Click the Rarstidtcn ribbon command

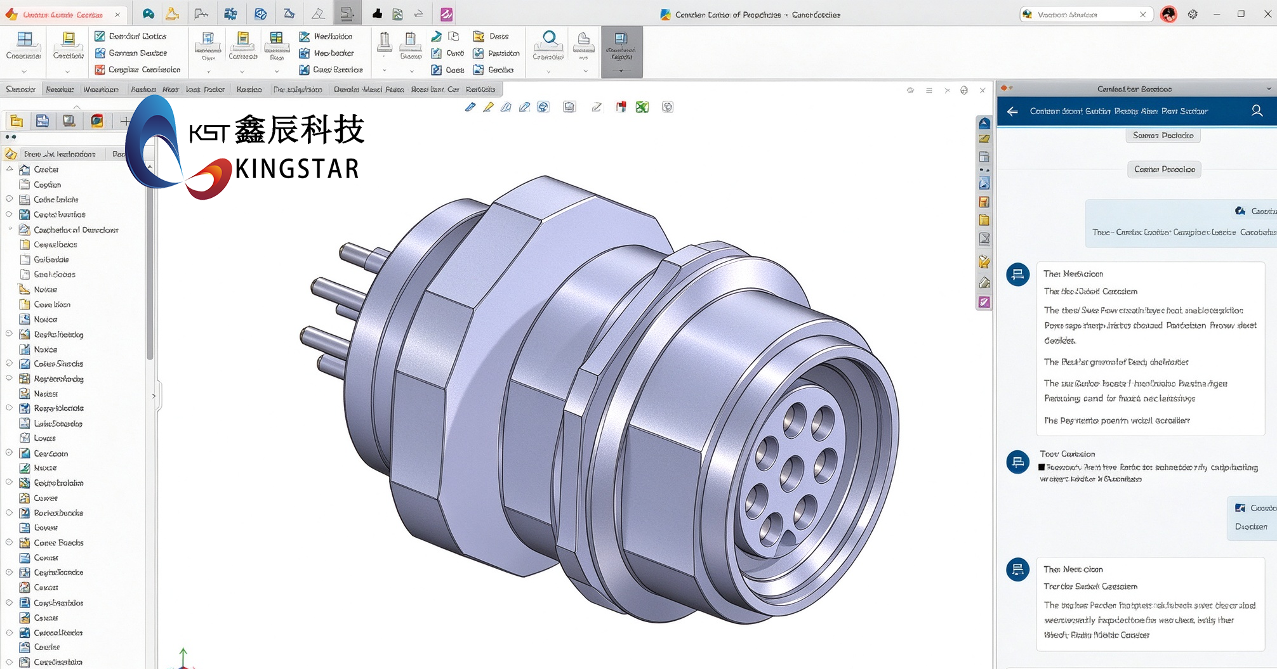pos(496,53)
